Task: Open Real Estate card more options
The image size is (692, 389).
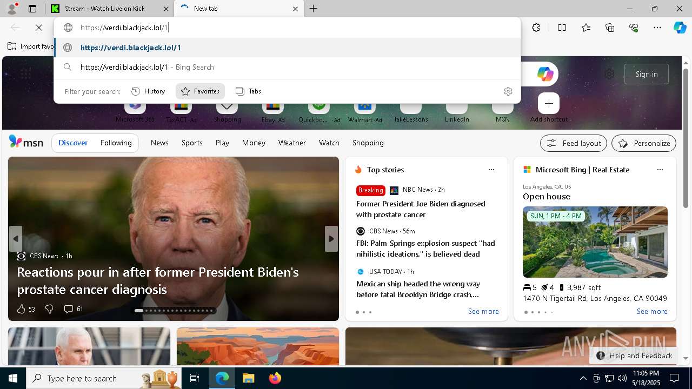Action: 660,170
